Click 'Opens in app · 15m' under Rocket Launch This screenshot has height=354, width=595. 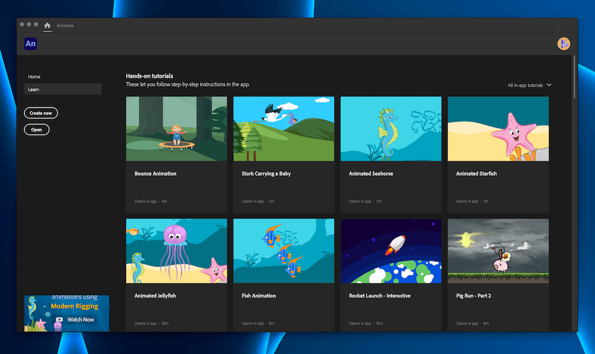366,323
